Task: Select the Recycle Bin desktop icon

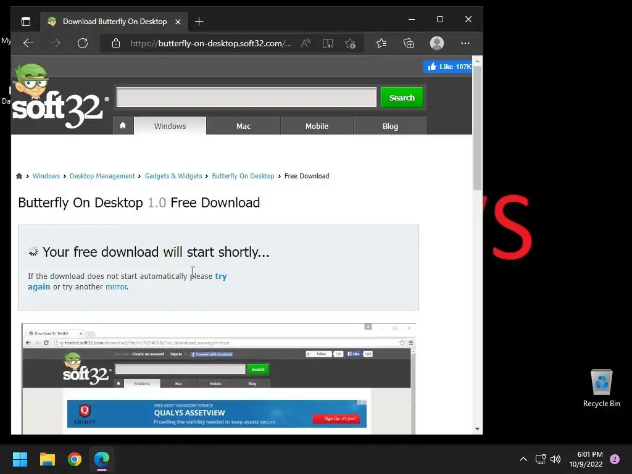Action: pos(601,388)
